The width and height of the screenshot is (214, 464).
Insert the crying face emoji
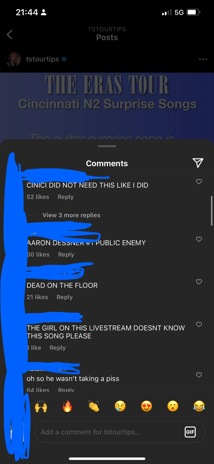coord(120,406)
